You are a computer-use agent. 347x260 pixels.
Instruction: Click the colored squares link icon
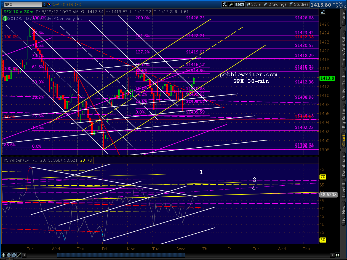[49, 4]
